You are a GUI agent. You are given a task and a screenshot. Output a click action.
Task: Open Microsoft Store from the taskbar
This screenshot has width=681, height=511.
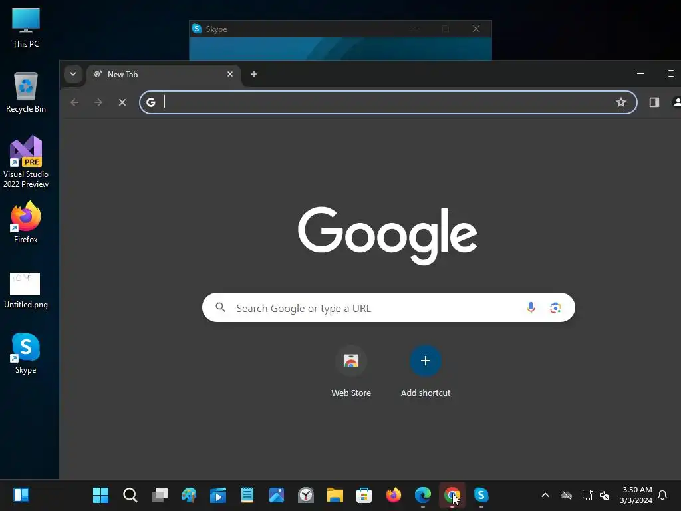click(x=364, y=495)
